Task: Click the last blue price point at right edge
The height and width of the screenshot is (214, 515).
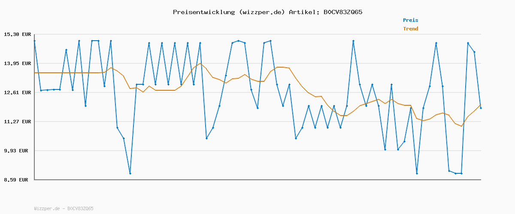Action: tap(481, 108)
